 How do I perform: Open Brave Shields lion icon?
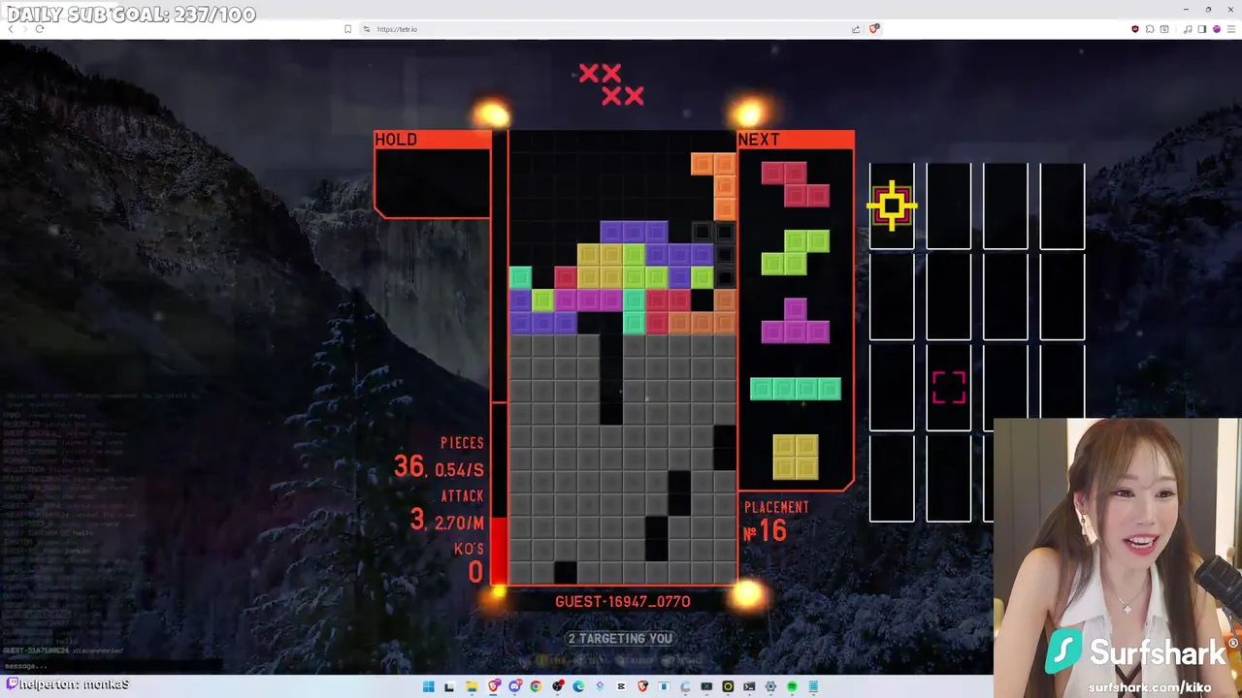[874, 29]
